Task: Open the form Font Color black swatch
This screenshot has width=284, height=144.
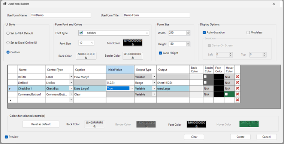Action: [x=133, y=43]
